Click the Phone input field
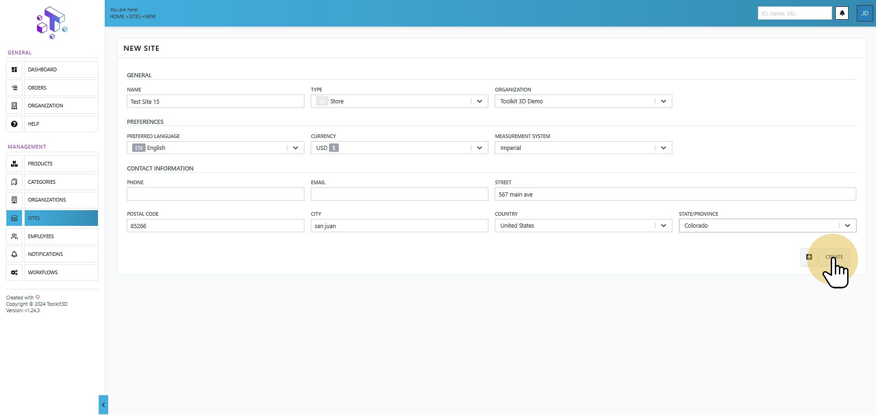The height and width of the screenshot is (415, 876). (x=216, y=194)
